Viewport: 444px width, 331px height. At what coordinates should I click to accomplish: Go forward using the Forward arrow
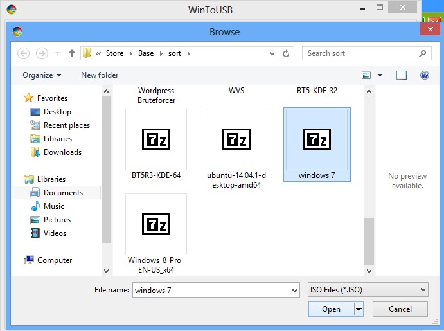pyautogui.click(x=42, y=53)
